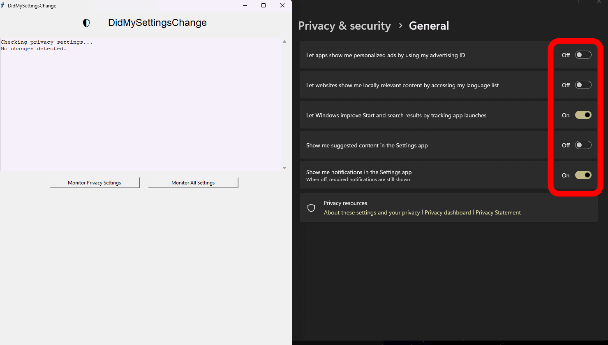
Task: Open the Privacy dashboard link
Action: (x=448, y=213)
